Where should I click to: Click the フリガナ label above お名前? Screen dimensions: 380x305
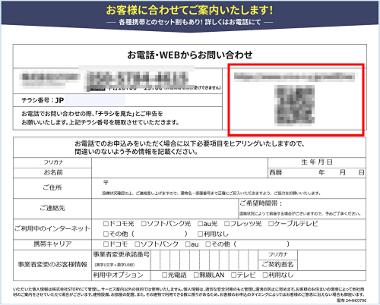(x=53, y=162)
